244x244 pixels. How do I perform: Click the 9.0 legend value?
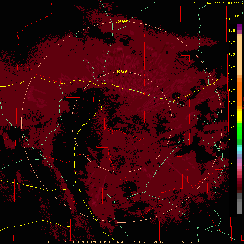(x=232, y=43)
